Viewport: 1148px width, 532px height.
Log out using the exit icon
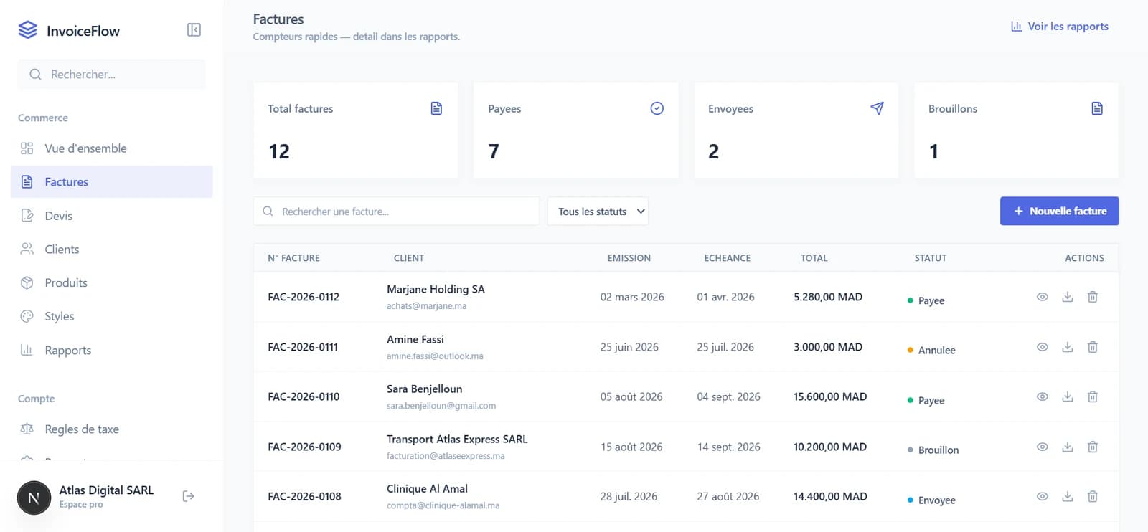click(189, 496)
